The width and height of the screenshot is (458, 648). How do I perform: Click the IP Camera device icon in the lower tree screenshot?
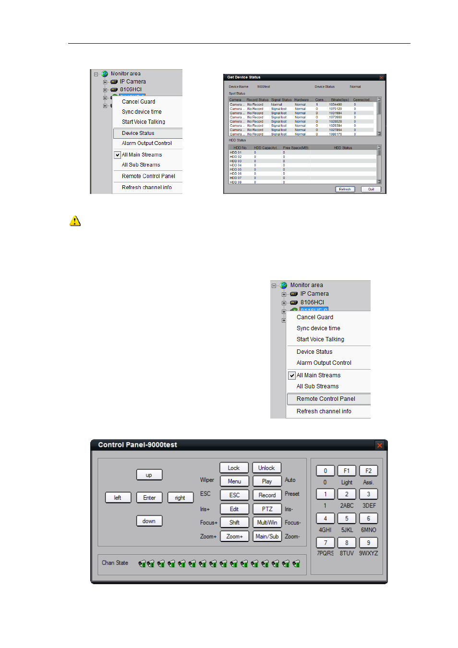294,294
